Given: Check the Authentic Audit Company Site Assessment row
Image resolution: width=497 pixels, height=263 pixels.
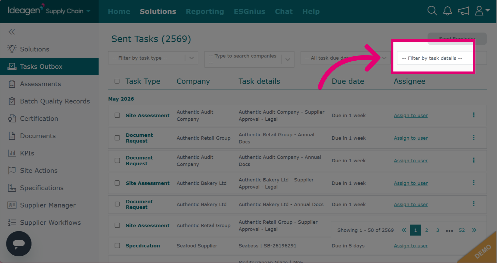Looking at the screenshot, I should [117, 115].
